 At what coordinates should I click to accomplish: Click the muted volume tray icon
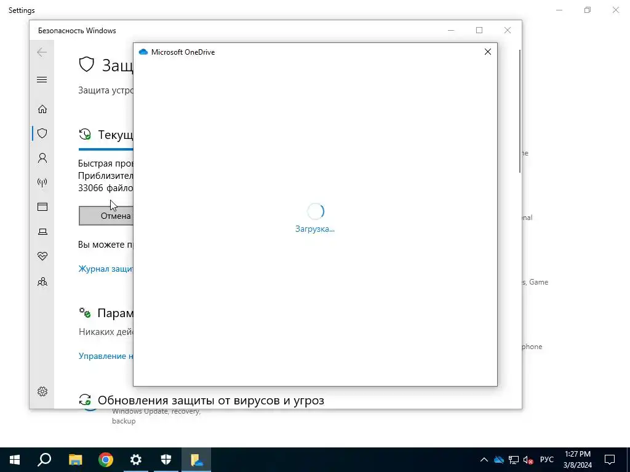pyautogui.click(x=528, y=460)
